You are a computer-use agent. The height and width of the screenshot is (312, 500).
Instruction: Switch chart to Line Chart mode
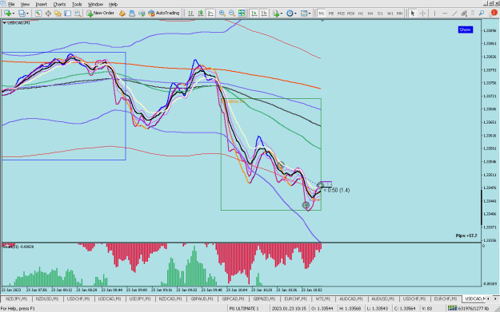[210, 14]
